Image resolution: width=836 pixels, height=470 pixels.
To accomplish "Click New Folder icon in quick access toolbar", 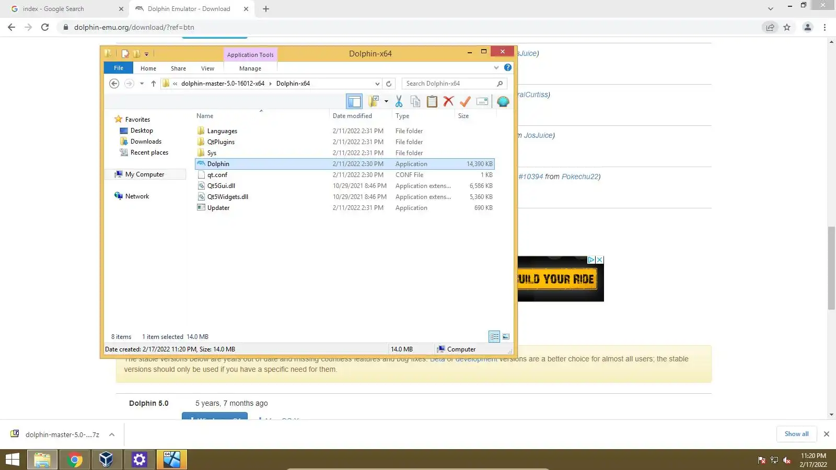I will pyautogui.click(x=136, y=54).
